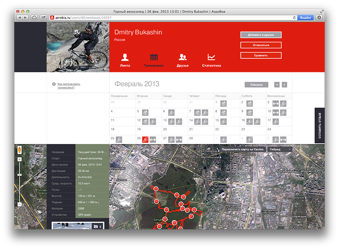339x249 pixels.
Task: Click the 29.46 км distance value
Action: [x=83, y=171]
